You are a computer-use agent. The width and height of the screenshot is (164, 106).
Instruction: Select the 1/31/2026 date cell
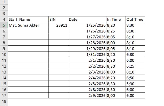point(87,54)
